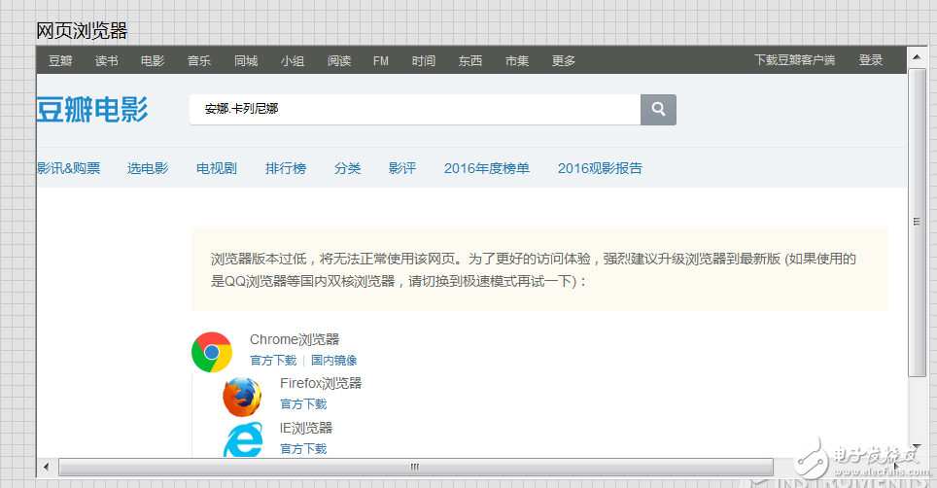Expand the 更多 menu in top bar

(x=564, y=60)
